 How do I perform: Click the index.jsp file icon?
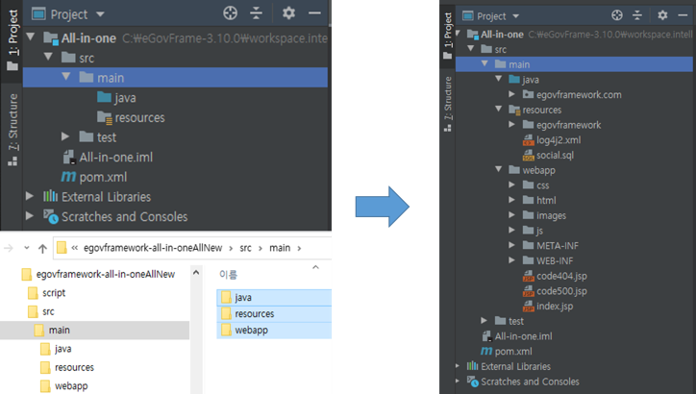coord(528,306)
